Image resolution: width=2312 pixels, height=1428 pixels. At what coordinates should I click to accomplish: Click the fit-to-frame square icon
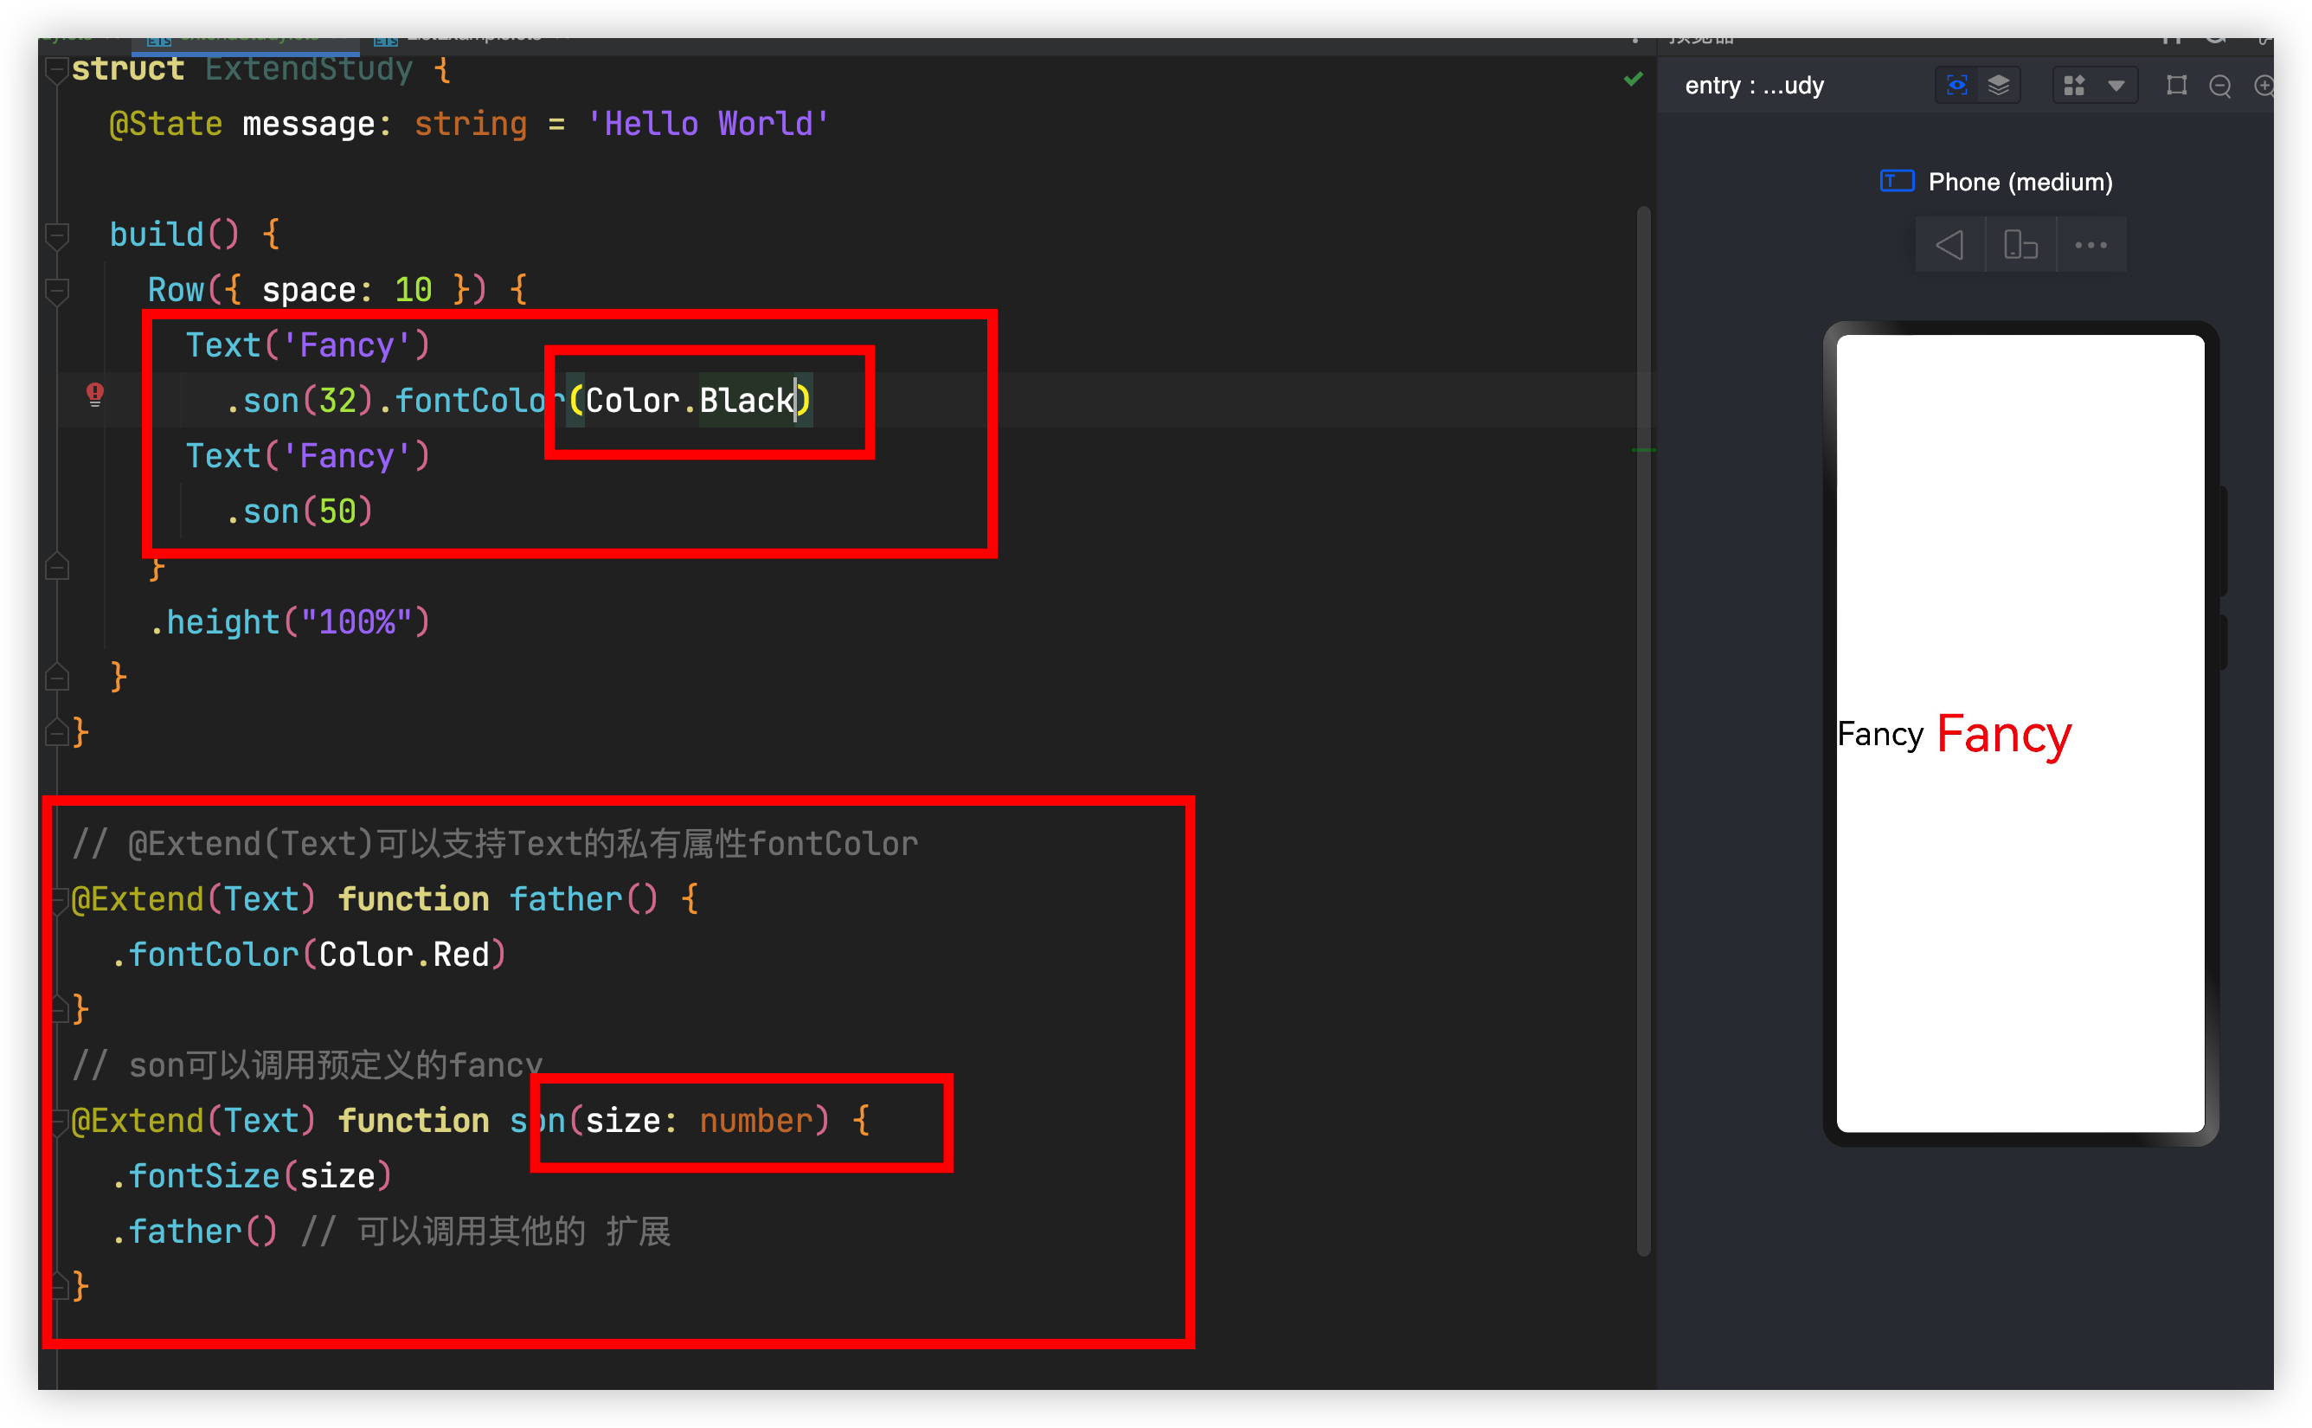click(2176, 86)
